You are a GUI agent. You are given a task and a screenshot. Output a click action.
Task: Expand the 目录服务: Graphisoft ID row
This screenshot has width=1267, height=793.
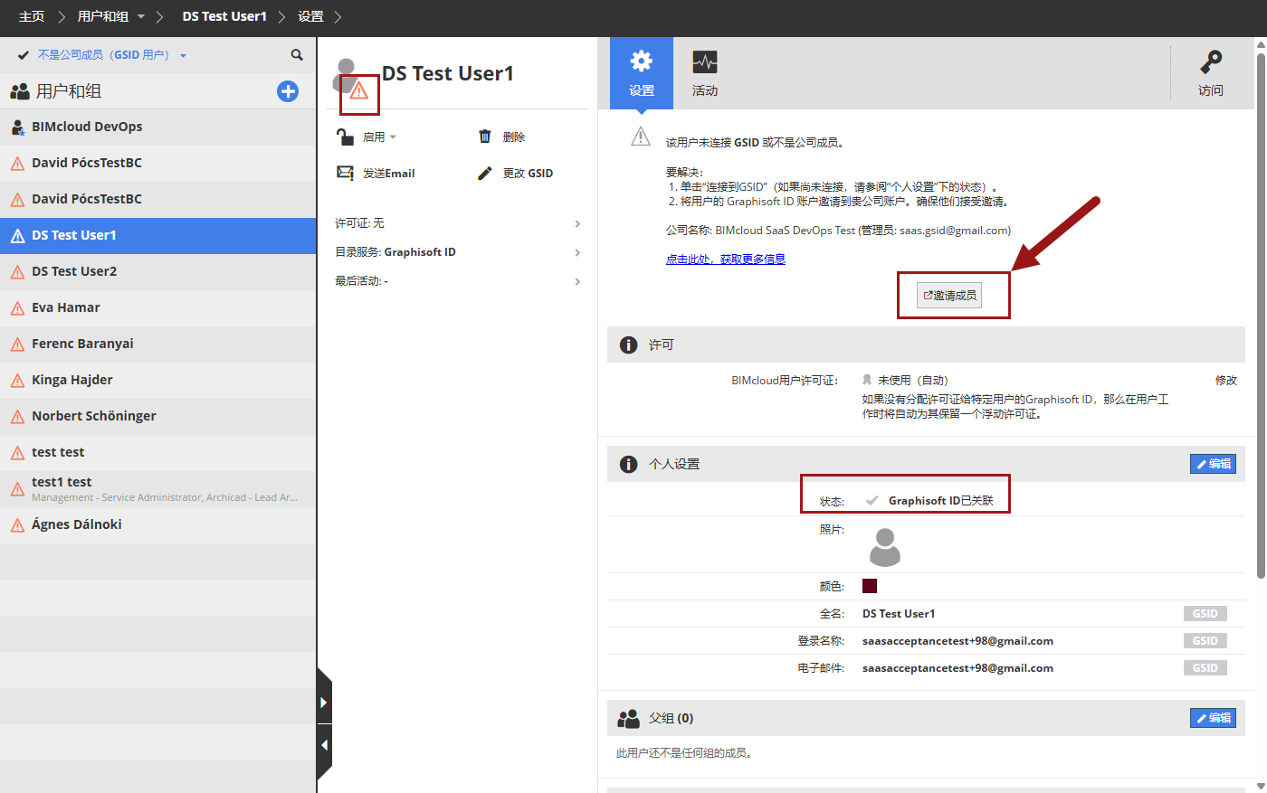(x=457, y=252)
